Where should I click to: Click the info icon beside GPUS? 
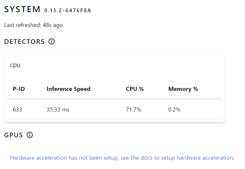click(x=30, y=135)
